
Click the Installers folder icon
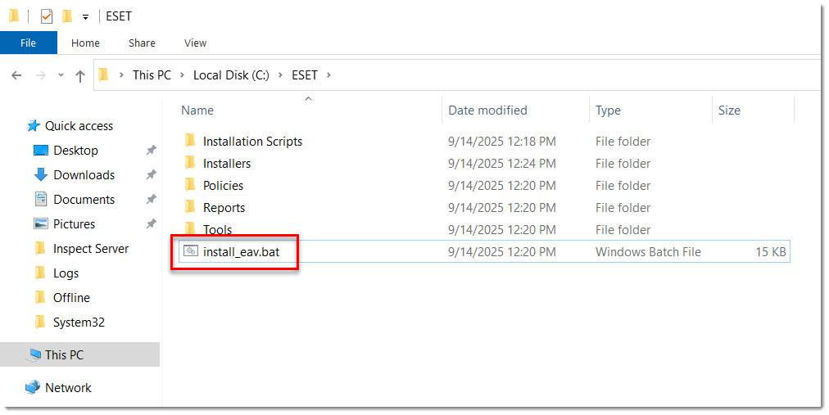click(190, 163)
